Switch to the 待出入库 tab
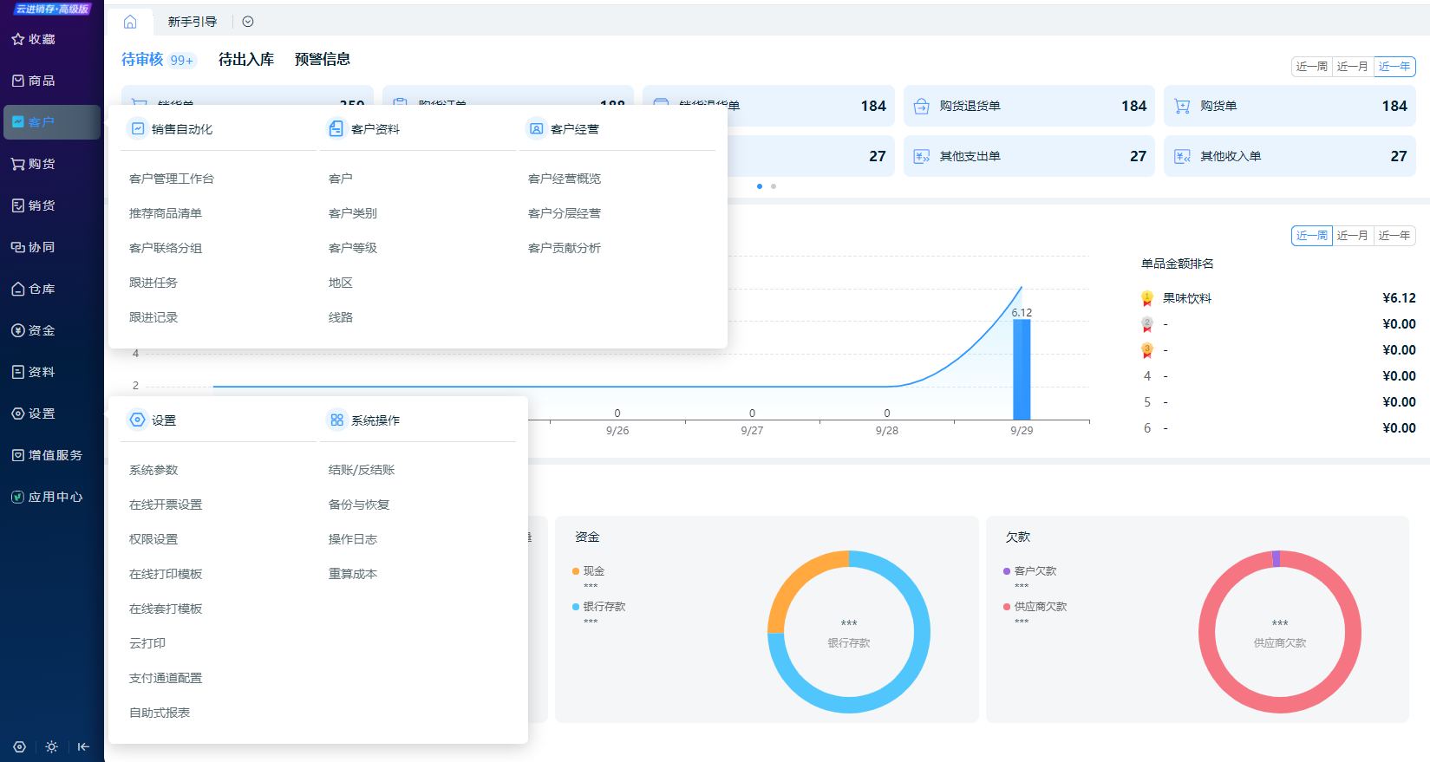The width and height of the screenshot is (1430, 762). pos(245,59)
